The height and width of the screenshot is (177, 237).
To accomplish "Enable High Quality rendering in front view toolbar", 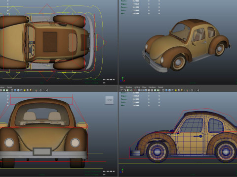I will tap(31, 90).
